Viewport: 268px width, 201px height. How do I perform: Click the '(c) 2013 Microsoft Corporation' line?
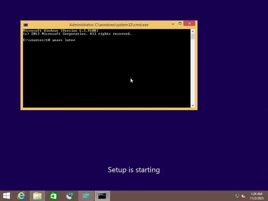pos(77,34)
